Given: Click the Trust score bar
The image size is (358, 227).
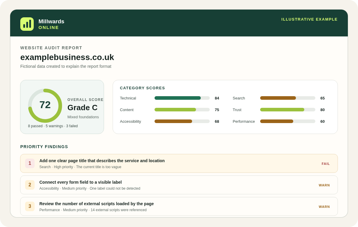Looking at the screenshot, I should point(288,110).
